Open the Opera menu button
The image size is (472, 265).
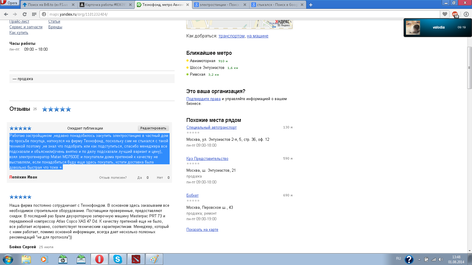point(10,3)
